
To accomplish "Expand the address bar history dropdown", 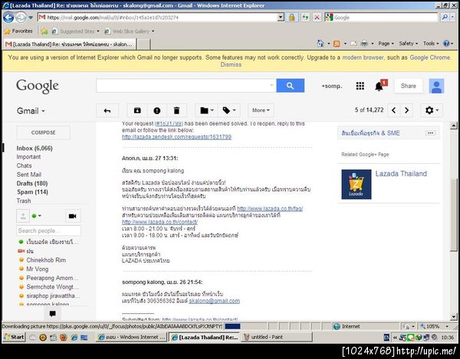I will click(x=281, y=18).
